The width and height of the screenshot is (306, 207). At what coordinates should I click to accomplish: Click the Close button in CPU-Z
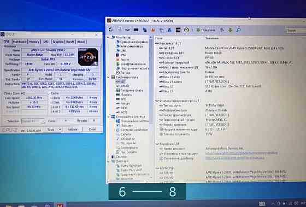click(92, 129)
